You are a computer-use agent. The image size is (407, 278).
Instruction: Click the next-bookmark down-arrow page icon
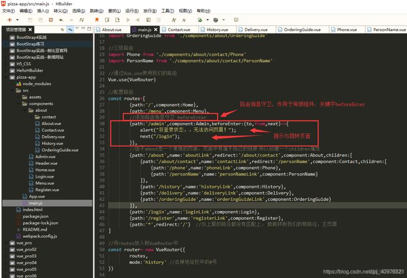pyautogui.click(x=117, y=19)
